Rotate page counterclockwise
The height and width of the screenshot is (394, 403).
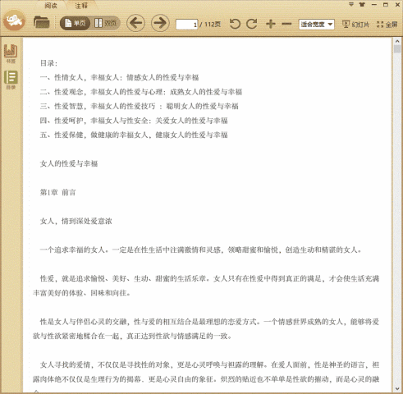click(235, 24)
